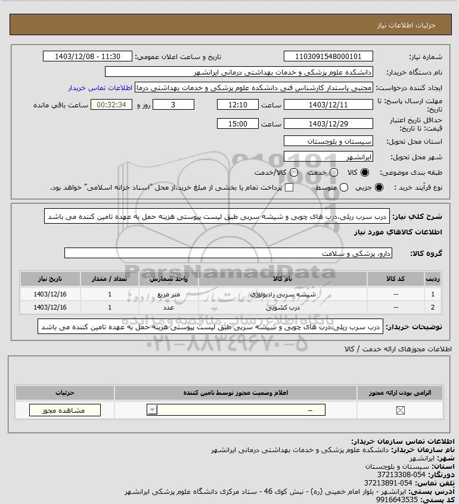Select the کالا/خدمت radio option
The height and width of the screenshot is (504, 459).
pos(293,172)
